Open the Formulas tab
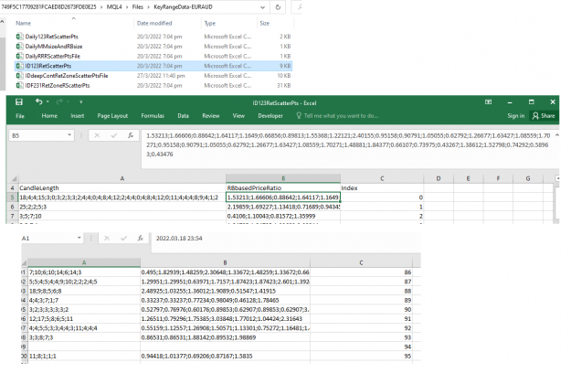 [x=153, y=116]
